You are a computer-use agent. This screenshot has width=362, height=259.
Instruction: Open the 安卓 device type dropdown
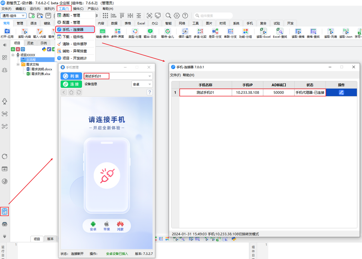tap(149, 84)
